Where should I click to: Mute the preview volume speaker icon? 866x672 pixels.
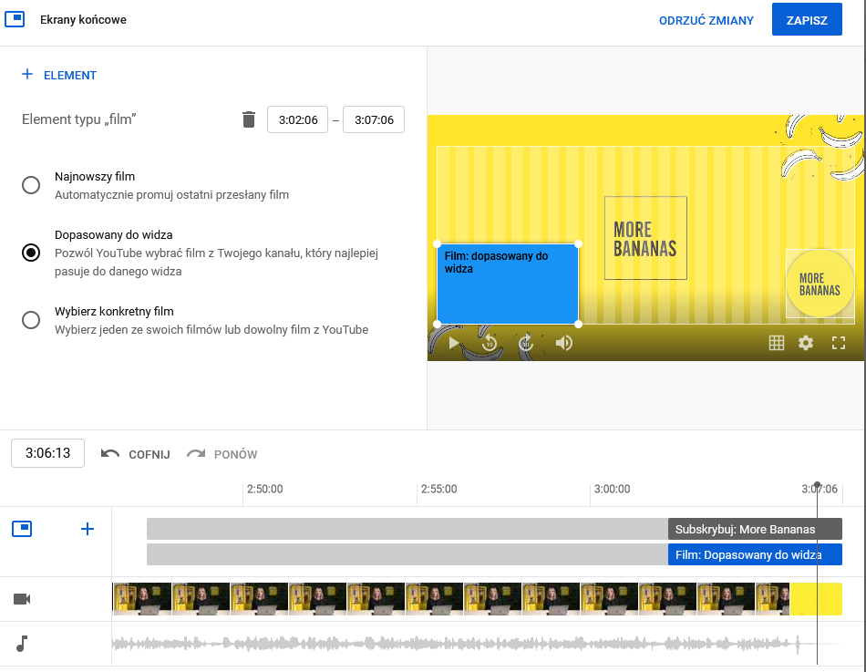point(564,343)
